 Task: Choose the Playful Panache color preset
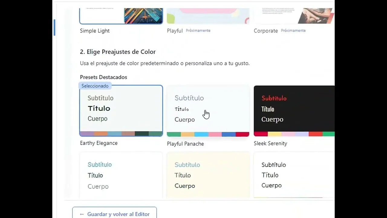point(208,109)
